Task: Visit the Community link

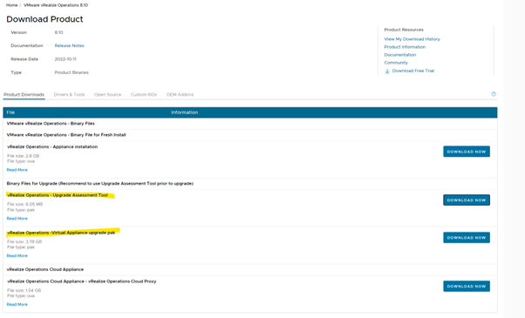Action: pos(396,63)
